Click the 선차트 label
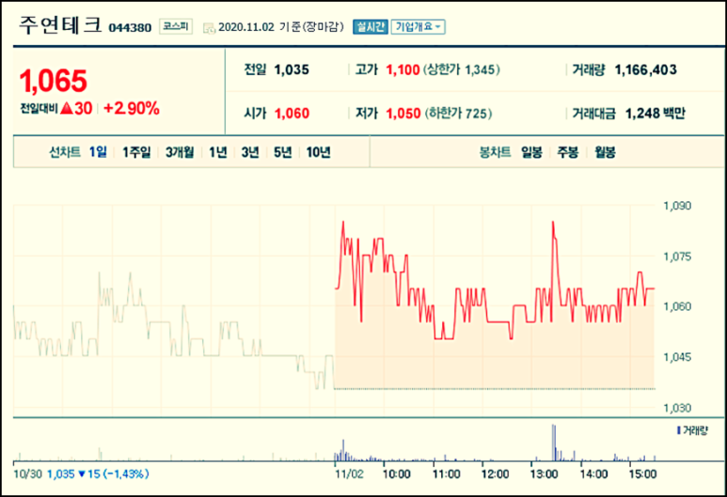This screenshot has width=727, height=497. click(x=65, y=152)
